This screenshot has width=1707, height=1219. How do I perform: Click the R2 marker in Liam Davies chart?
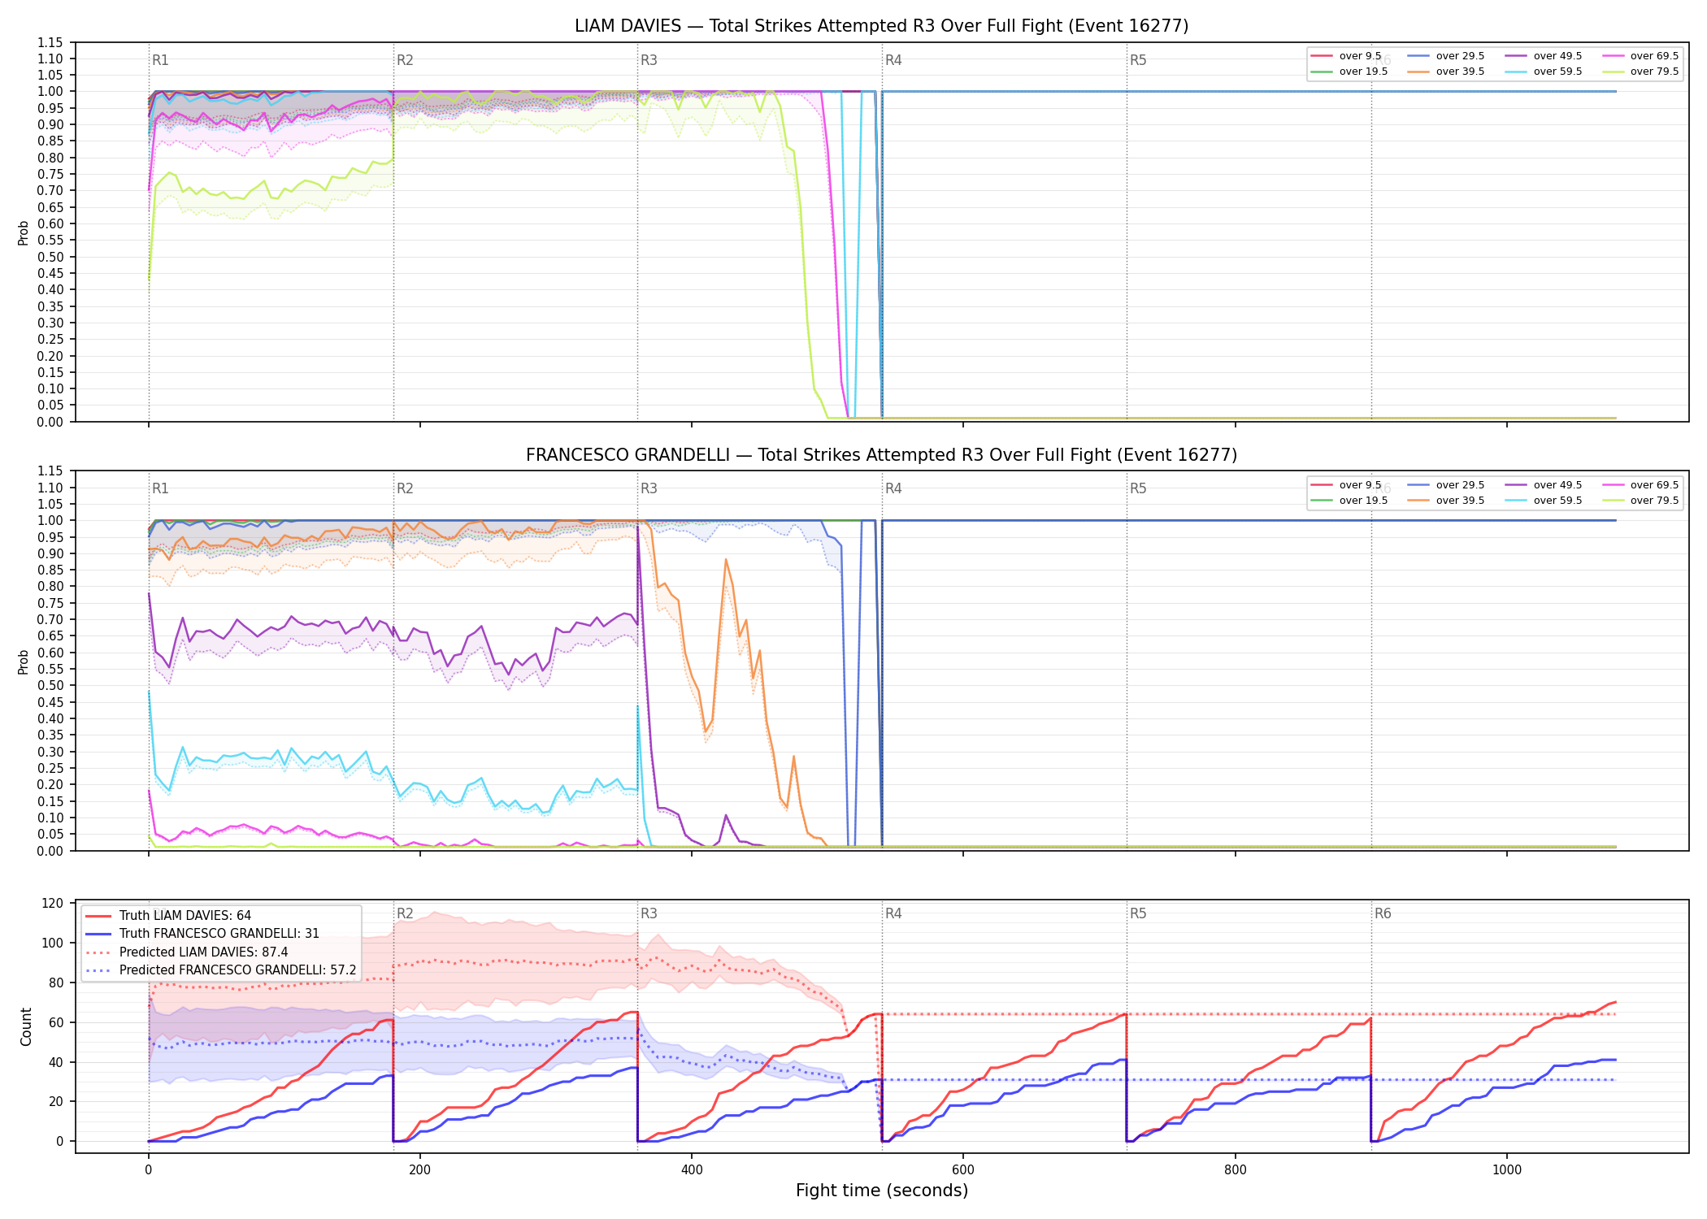pos(405,60)
